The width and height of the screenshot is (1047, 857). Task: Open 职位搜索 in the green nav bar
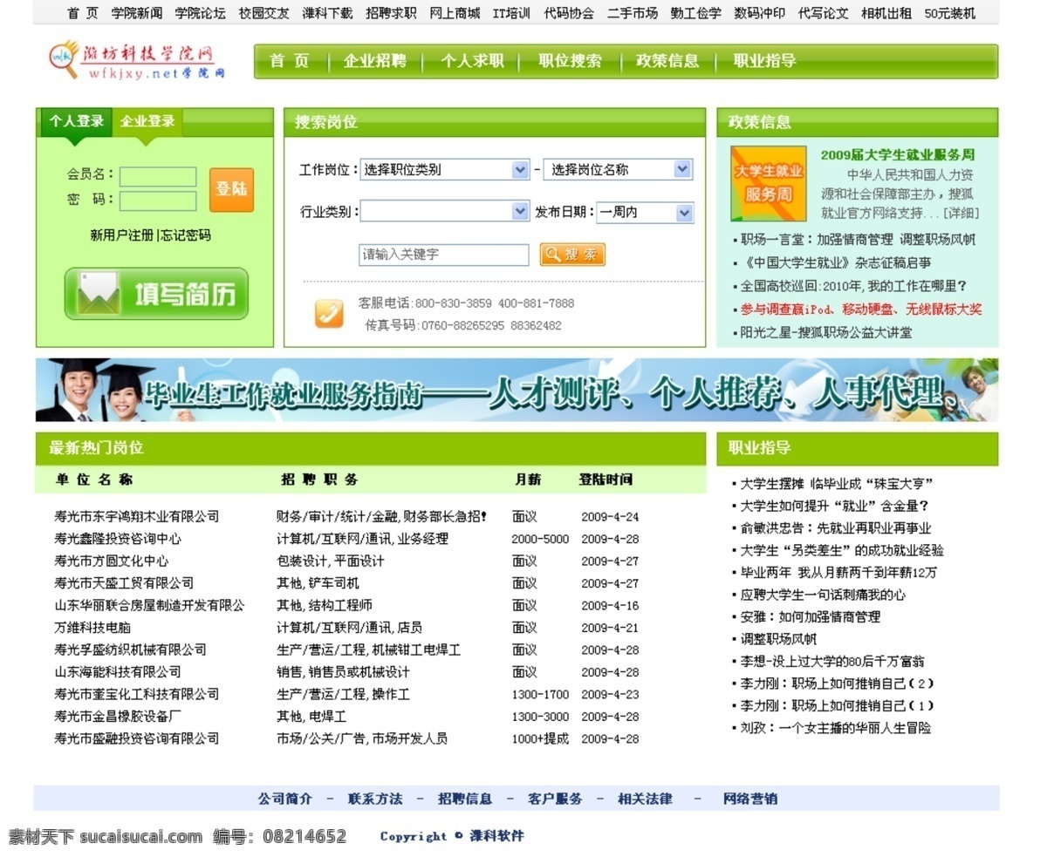(570, 61)
